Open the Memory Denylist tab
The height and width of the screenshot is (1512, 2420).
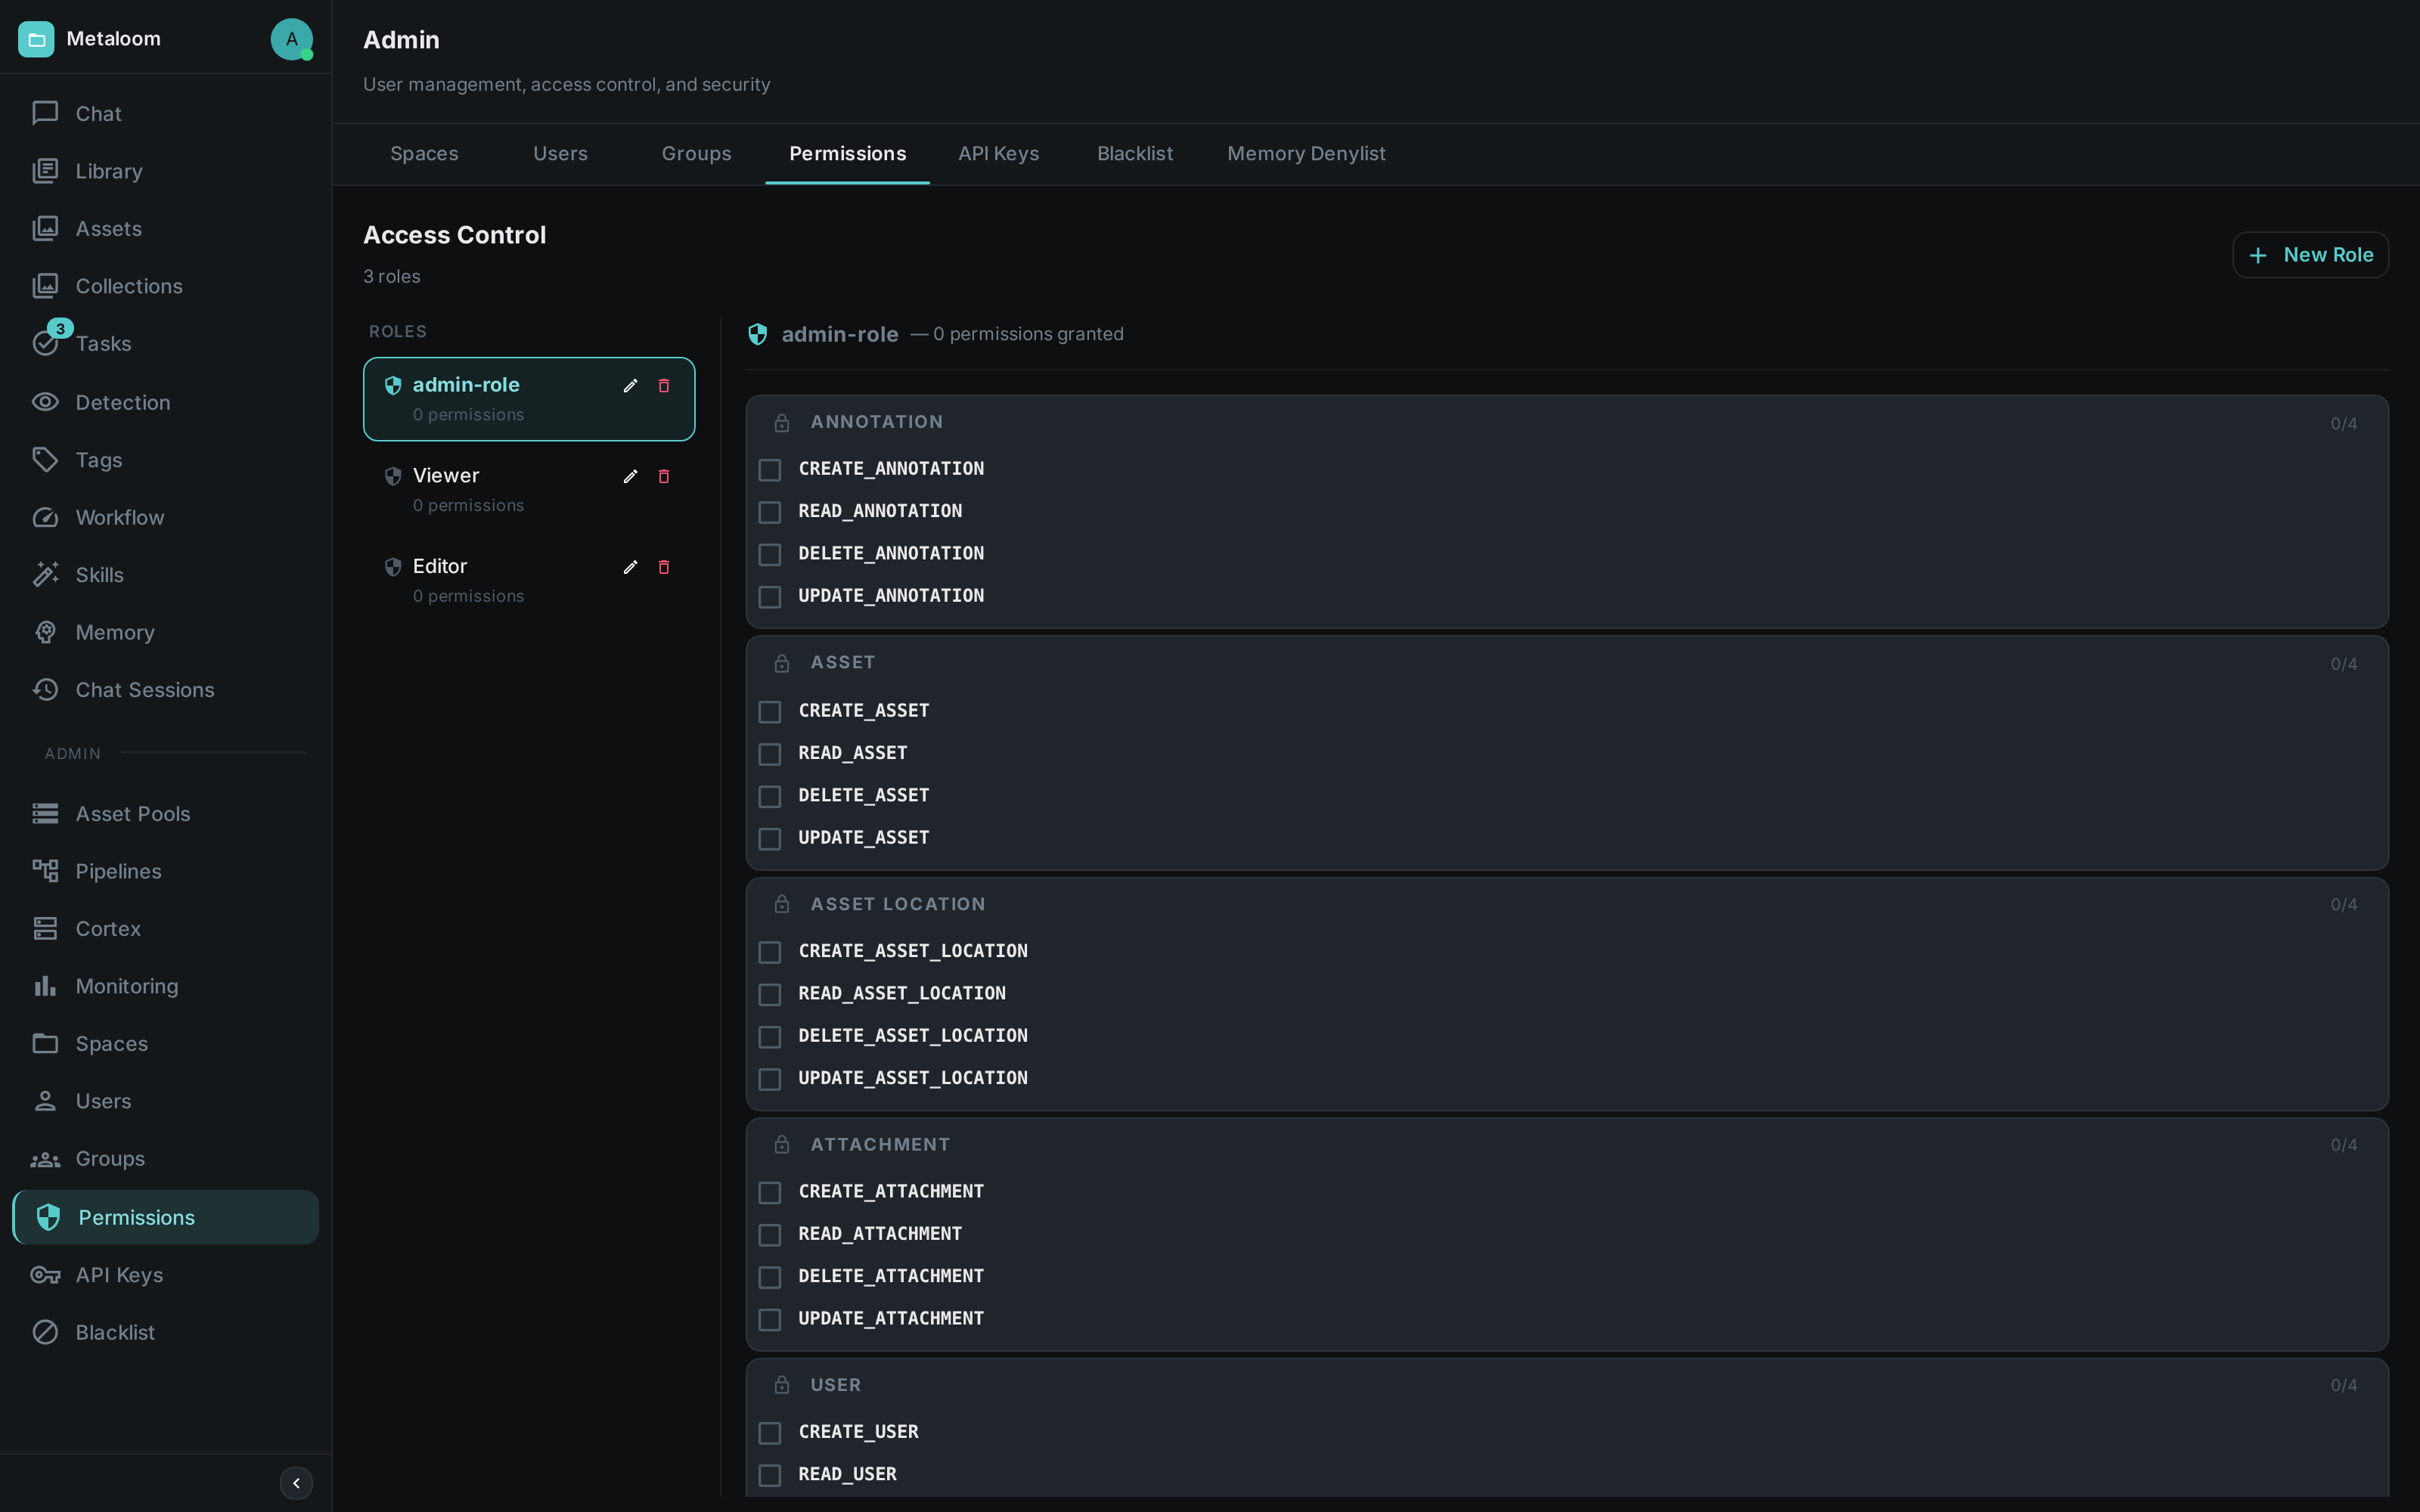(x=1306, y=154)
